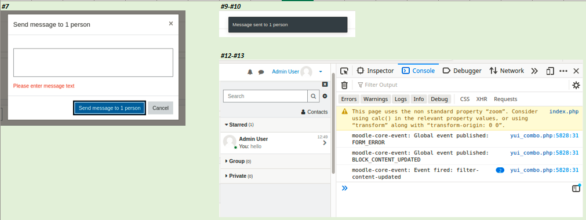The height and width of the screenshot is (220, 586).
Task: Close the developer tools panel
Action: 576,71
